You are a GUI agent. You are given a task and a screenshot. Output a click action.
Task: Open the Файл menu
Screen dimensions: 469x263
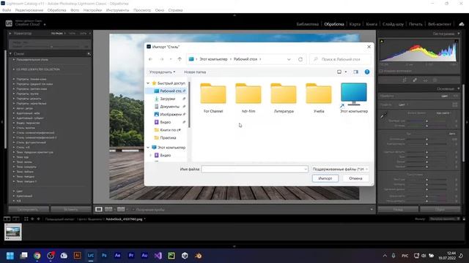tap(7, 10)
